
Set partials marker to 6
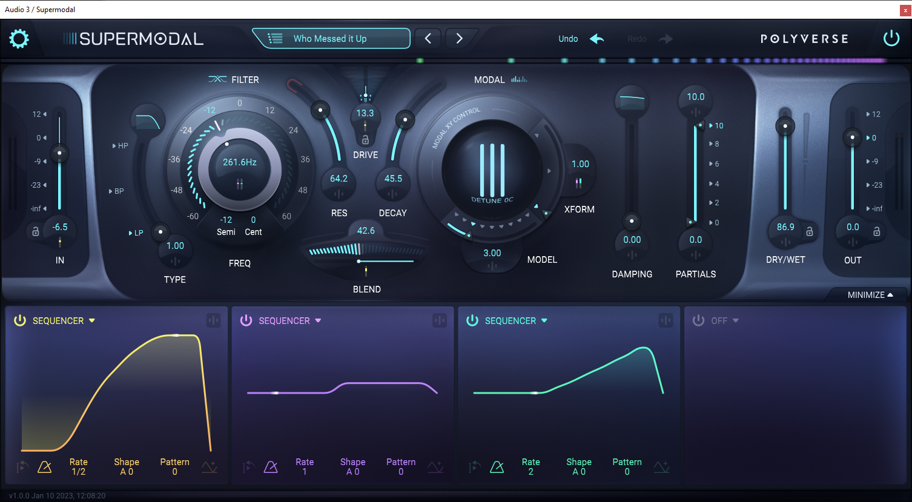click(x=715, y=164)
